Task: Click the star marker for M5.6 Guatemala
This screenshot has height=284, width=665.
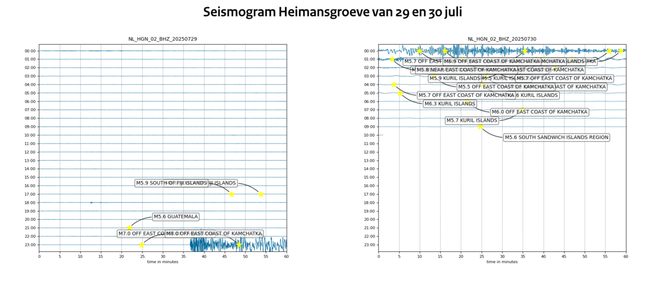Action: pos(129,228)
